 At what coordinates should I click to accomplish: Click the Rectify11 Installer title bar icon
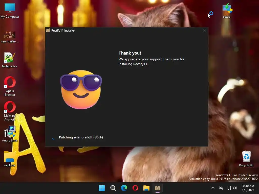point(48,30)
